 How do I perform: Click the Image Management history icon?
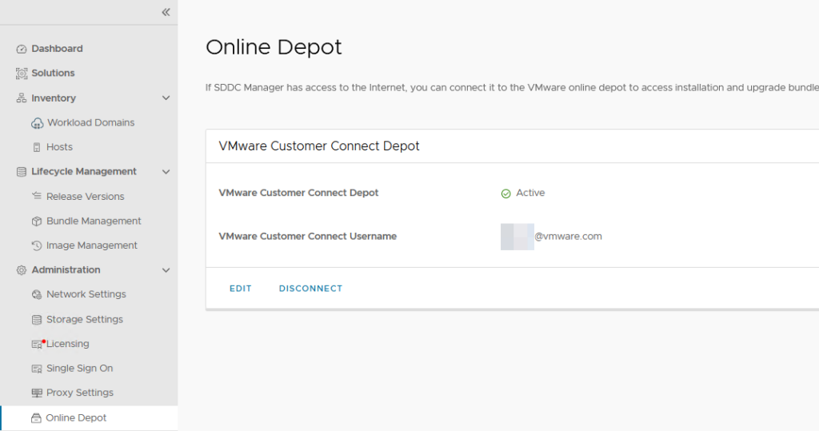click(37, 245)
